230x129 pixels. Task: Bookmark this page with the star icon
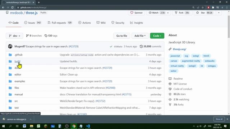(x=203, y=8)
